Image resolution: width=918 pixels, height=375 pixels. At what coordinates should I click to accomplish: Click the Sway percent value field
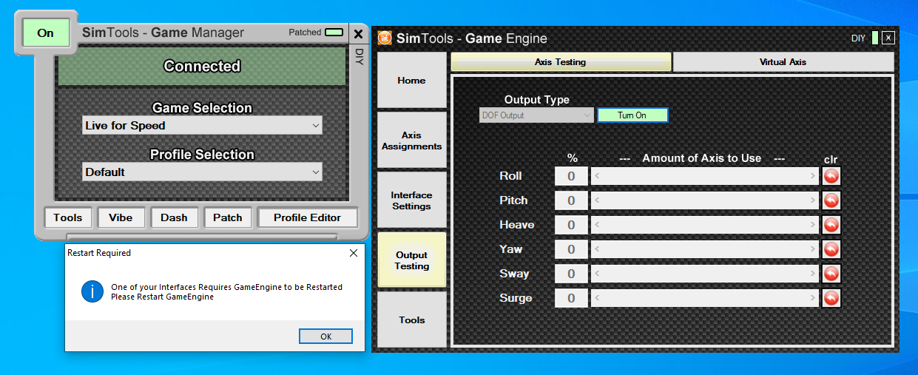pyautogui.click(x=572, y=274)
